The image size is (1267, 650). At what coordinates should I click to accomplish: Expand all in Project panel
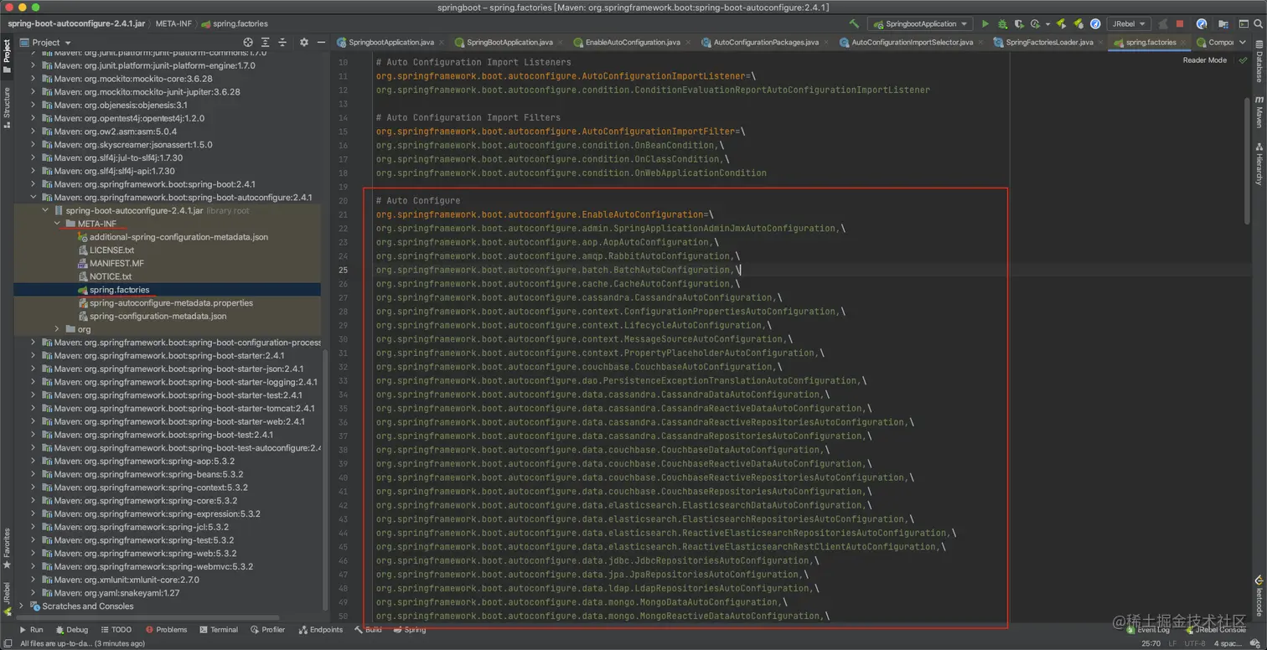tap(266, 42)
